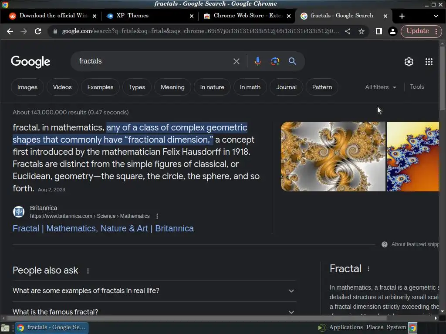Open the Places menu
Image resolution: width=446 pixels, height=334 pixels.
(x=375, y=327)
